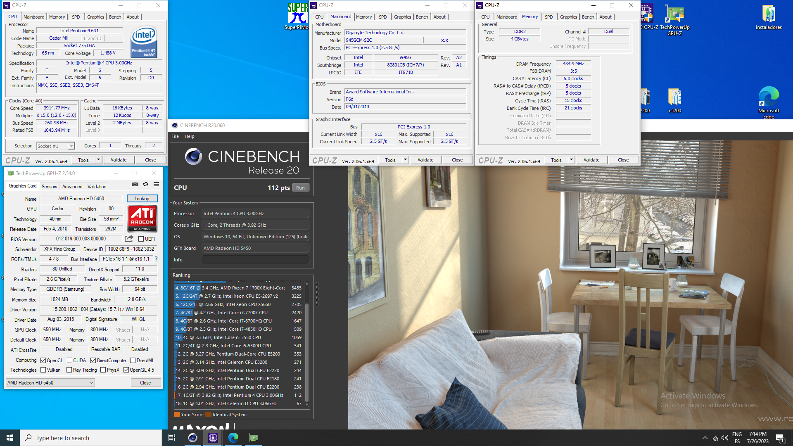Click the language indicator ENG ES
This screenshot has height=446, width=793.
point(737,438)
